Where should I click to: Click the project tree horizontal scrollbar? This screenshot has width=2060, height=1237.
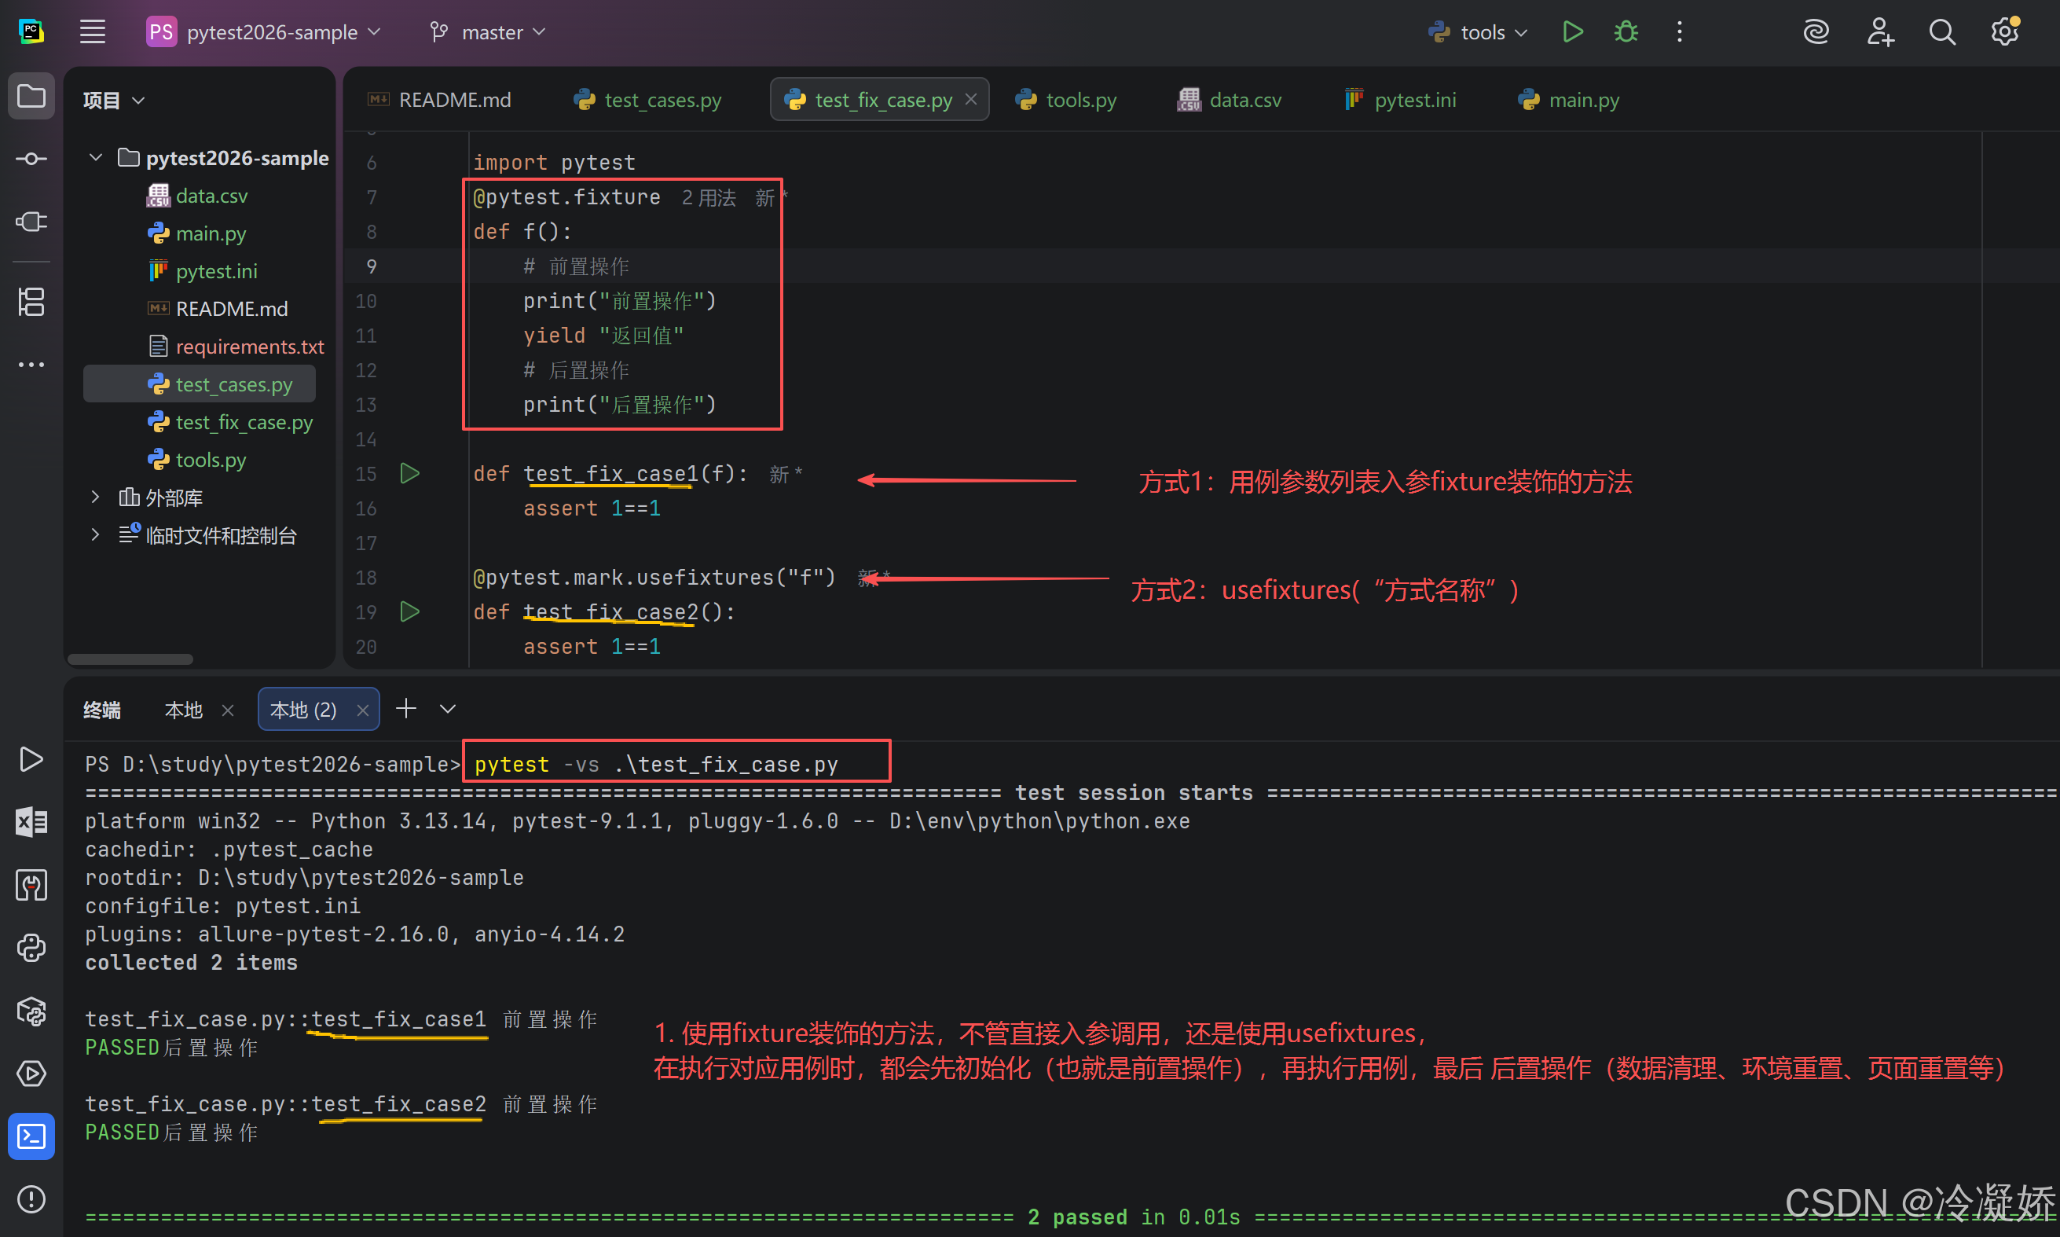point(130,659)
